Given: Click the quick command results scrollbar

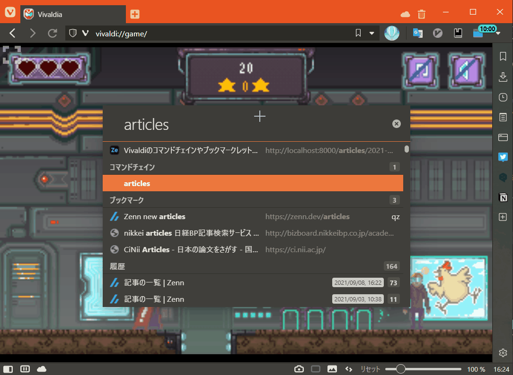Looking at the screenshot, I should pos(407,149).
